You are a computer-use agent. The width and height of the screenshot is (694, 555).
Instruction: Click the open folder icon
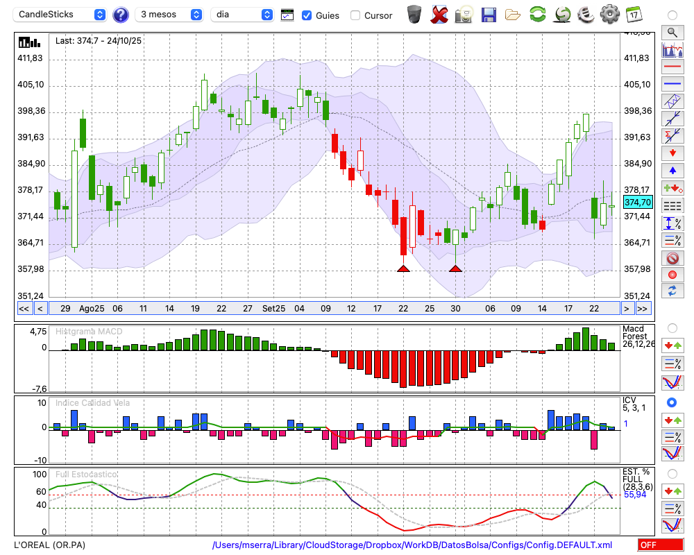point(513,15)
